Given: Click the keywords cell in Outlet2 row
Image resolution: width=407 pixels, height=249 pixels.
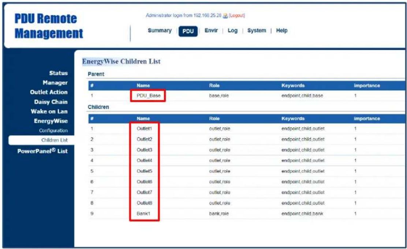Looking at the screenshot, I should (x=303, y=139).
